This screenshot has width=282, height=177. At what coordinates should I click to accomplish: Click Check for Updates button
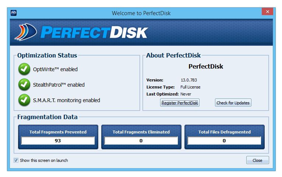(233, 103)
